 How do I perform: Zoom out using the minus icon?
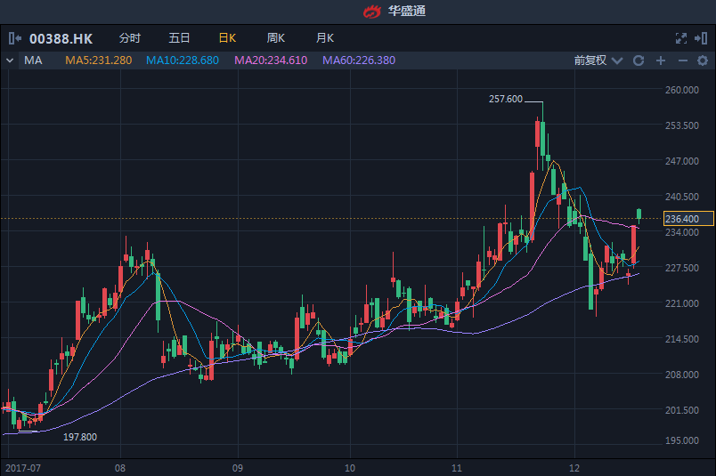tap(682, 61)
